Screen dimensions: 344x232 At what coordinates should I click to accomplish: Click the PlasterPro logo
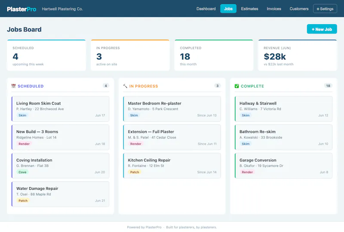coord(21,9)
